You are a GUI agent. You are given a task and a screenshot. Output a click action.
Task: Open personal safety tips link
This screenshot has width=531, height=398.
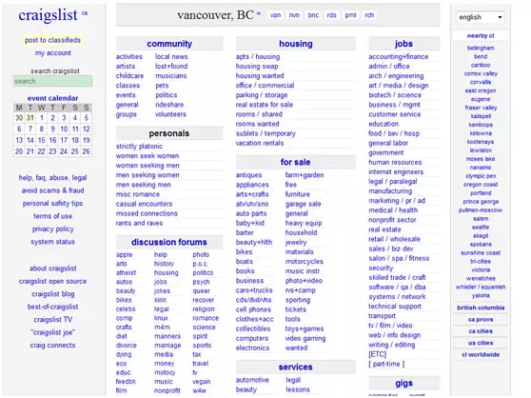52,203
